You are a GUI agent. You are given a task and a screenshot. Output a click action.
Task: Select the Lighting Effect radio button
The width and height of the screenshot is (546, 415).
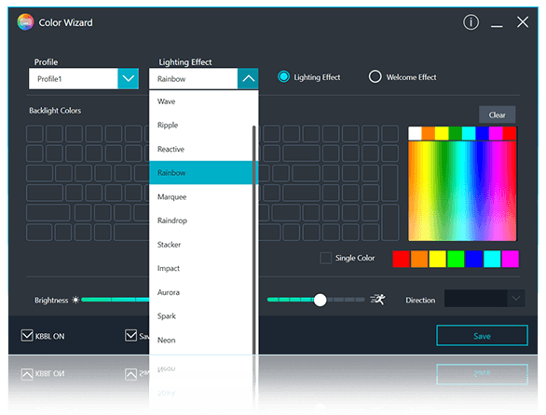click(x=283, y=76)
